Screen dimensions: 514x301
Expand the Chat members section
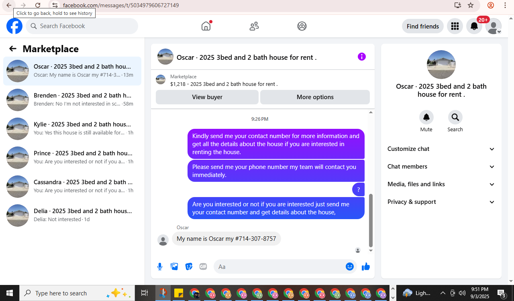441,167
